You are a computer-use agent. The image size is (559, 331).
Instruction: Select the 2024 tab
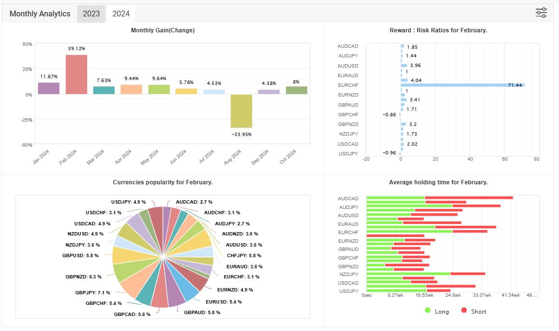pos(121,14)
